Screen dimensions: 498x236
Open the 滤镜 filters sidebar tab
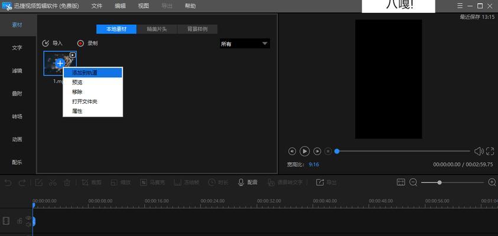pyautogui.click(x=17, y=71)
